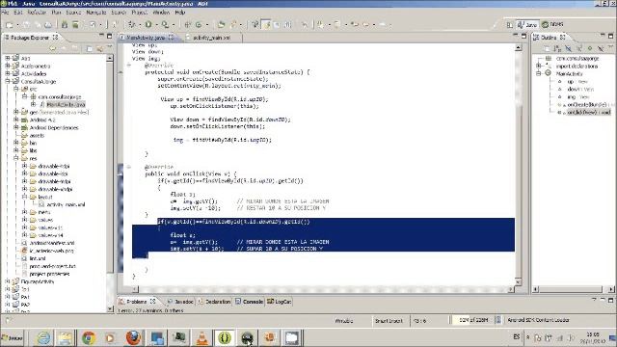Screen dimensions: 617x347
Task: Click the Back navigation arrow in Package Explorer
Action: 53,49
